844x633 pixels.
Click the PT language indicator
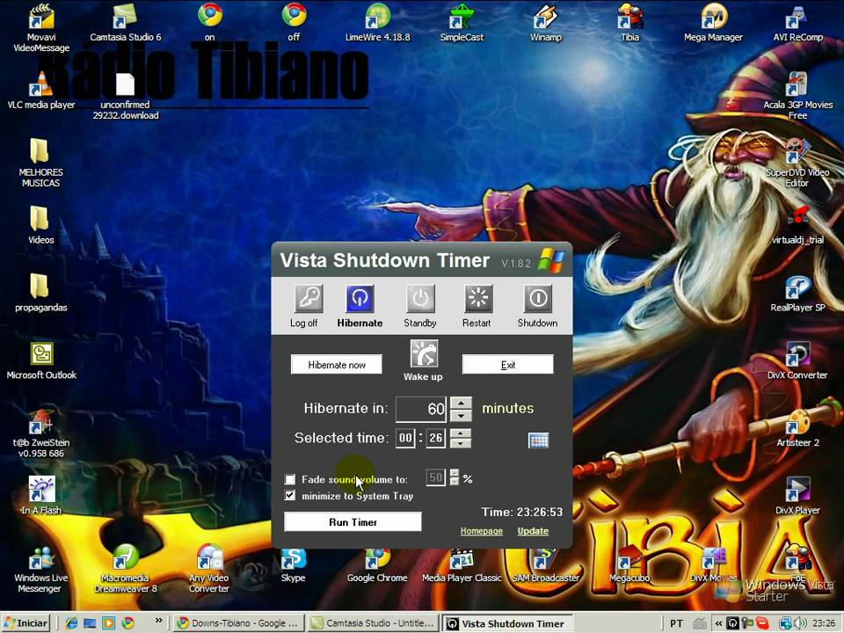(x=676, y=623)
